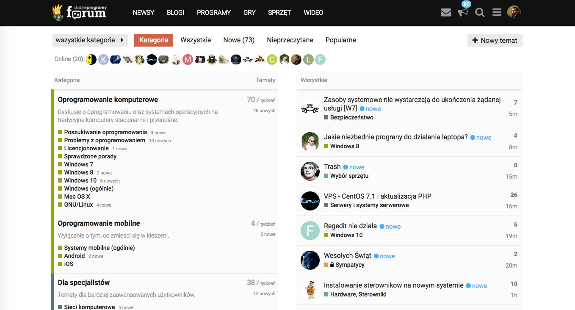Click the Nowy temat button
This screenshot has height=310, width=575.
(x=495, y=40)
